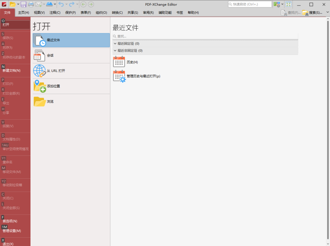Click the open folder icon in quick toolbar
330x246 pixels.
click(12, 4)
